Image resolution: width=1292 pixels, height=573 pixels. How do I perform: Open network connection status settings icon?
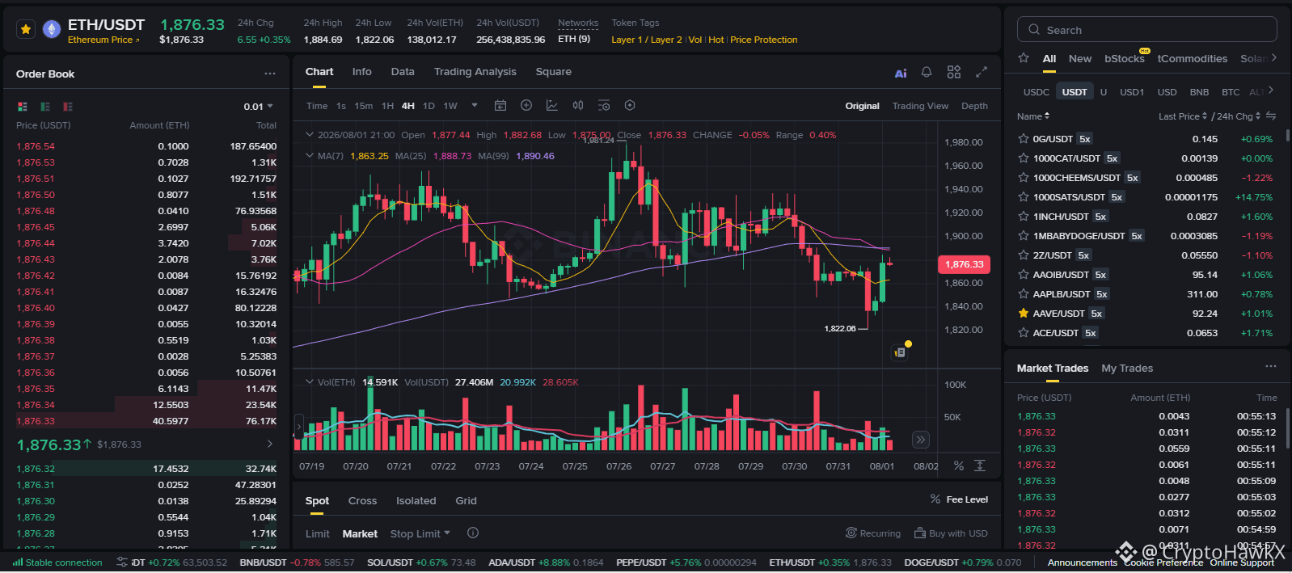pos(122,562)
